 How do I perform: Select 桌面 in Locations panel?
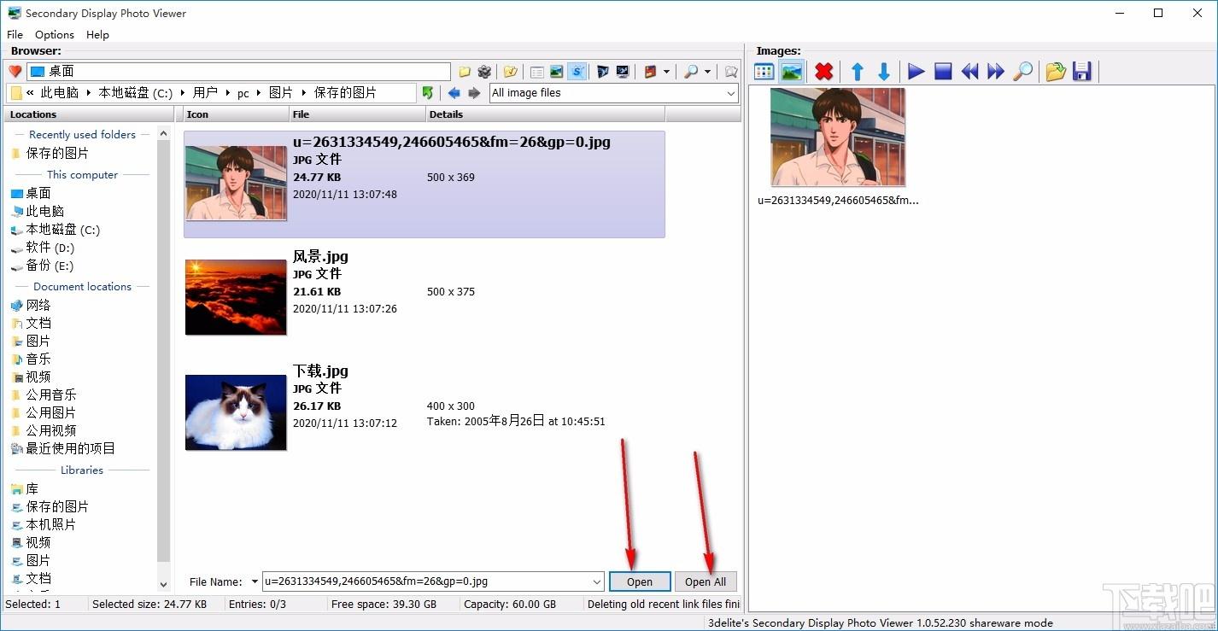(x=38, y=193)
